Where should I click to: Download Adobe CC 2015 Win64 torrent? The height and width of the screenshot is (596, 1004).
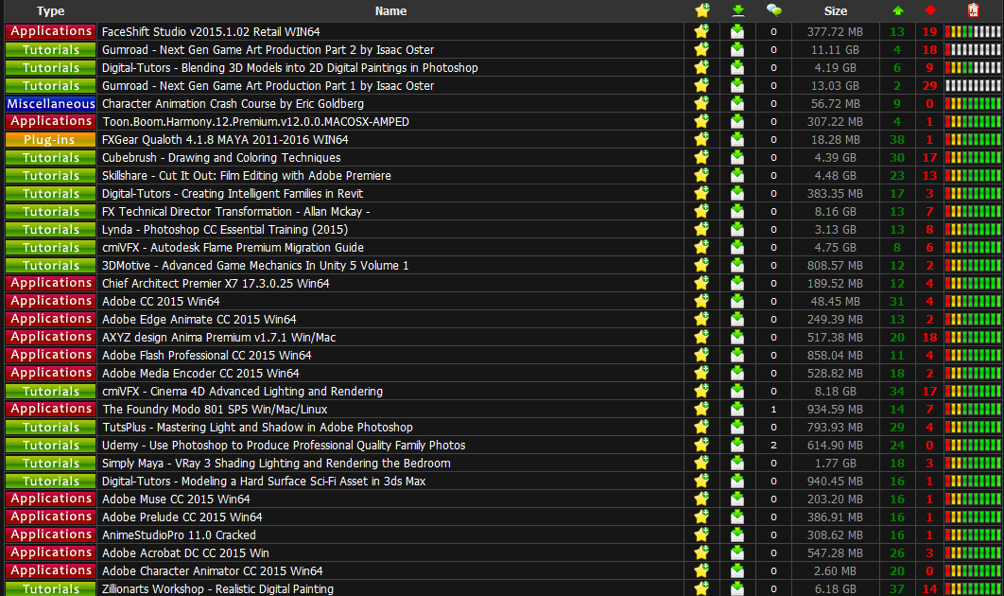[737, 300]
